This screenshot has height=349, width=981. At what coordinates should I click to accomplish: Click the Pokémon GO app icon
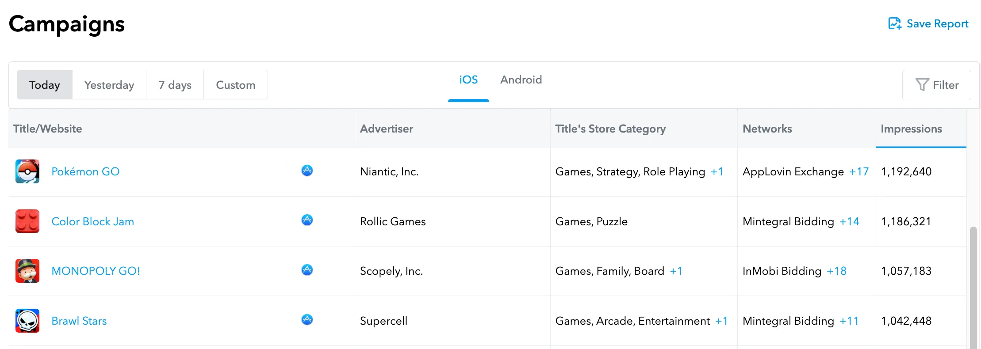pyautogui.click(x=27, y=171)
